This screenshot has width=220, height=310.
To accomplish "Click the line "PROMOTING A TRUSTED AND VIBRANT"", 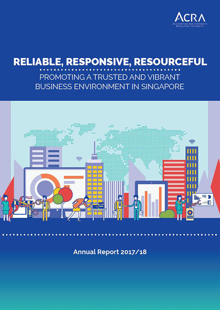I will point(110,77).
